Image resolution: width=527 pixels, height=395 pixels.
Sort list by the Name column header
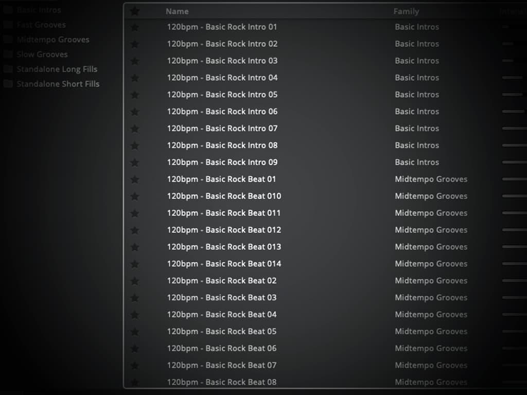(177, 11)
